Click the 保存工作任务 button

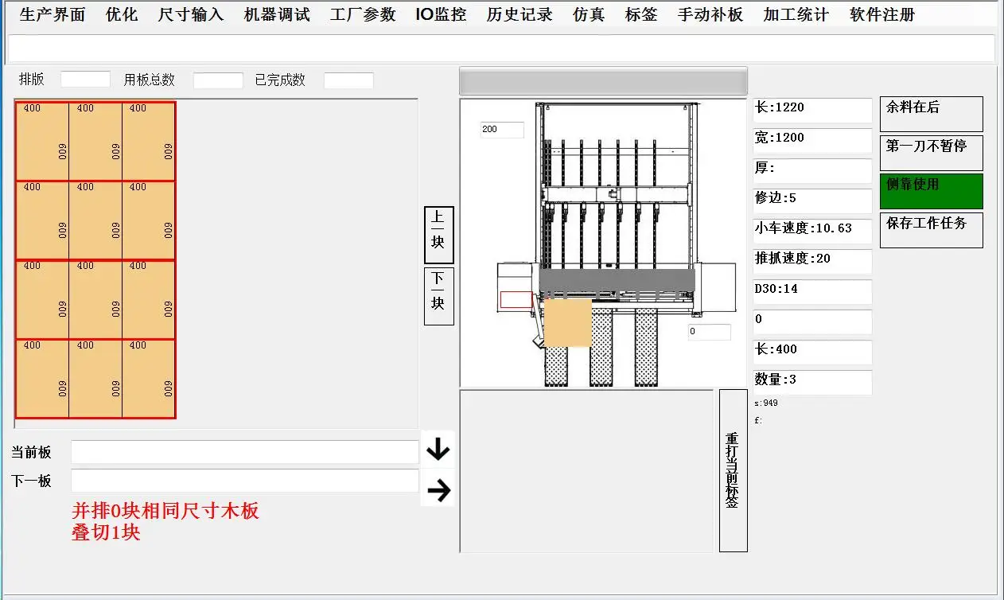(x=931, y=230)
